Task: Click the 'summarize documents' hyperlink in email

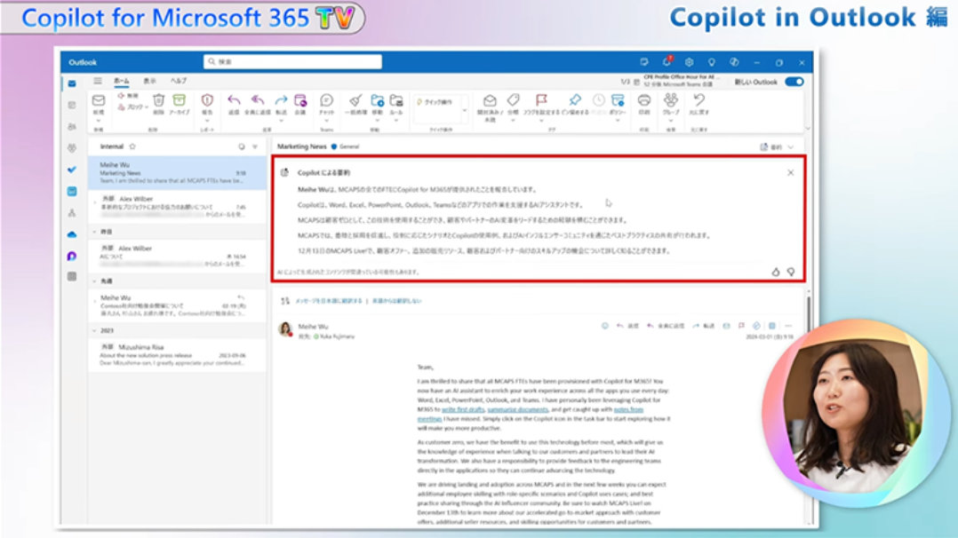Action: point(516,409)
